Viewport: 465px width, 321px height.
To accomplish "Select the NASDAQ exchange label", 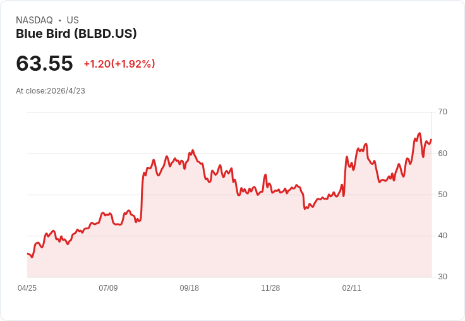I will 34,20.
